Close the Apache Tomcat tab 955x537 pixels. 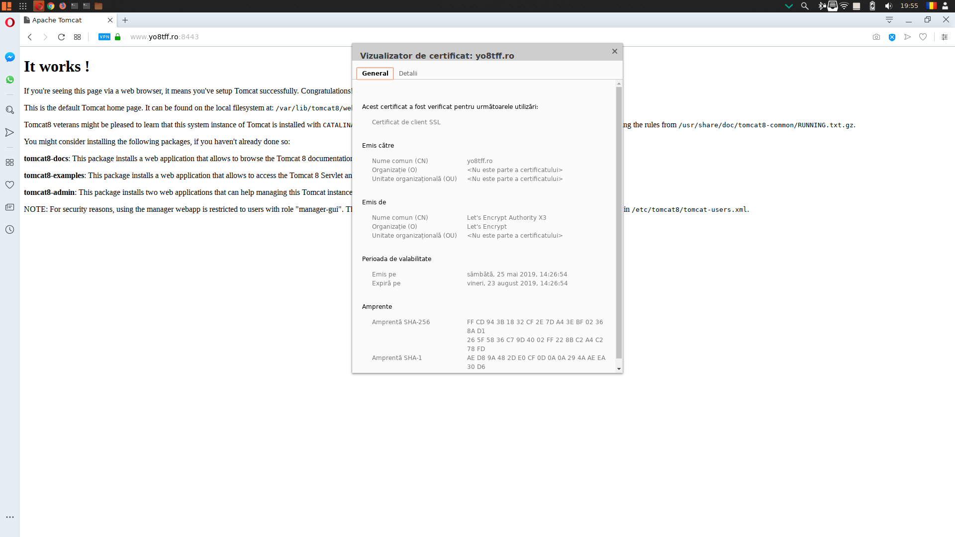110,20
